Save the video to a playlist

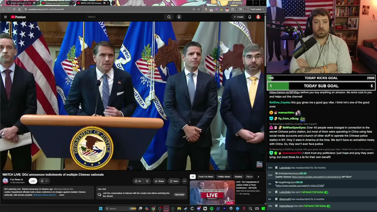point(174,181)
